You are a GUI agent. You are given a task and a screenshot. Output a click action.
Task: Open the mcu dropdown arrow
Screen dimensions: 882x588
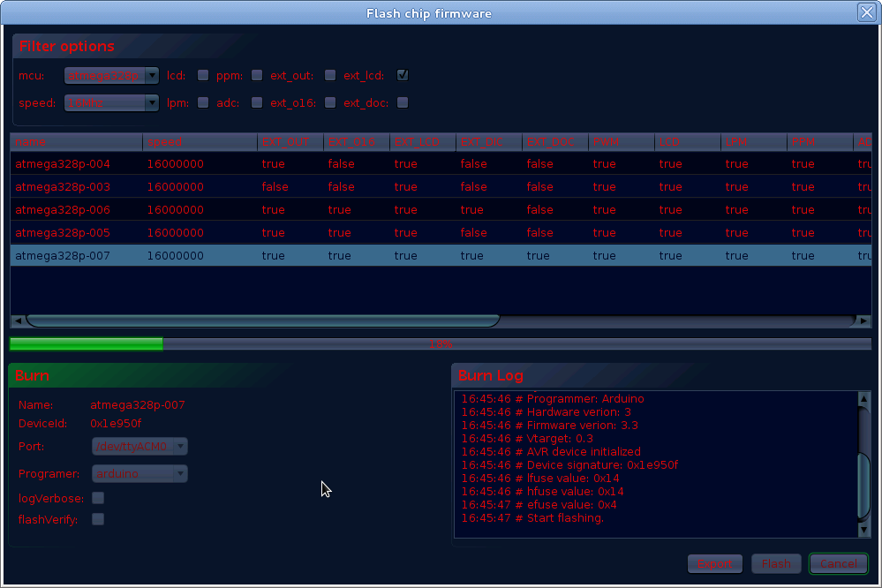tap(152, 75)
